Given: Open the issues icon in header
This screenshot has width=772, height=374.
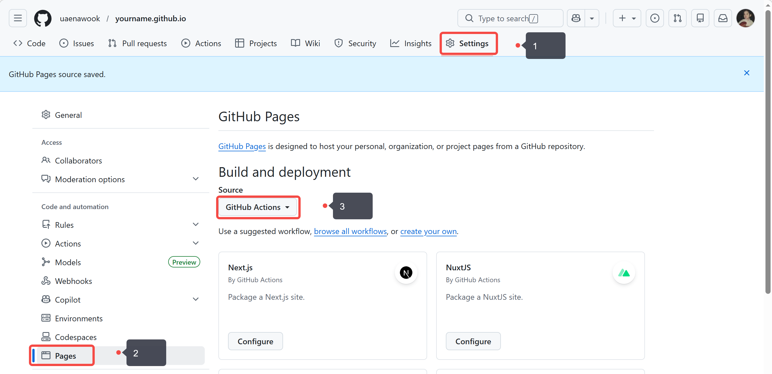Looking at the screenshot, I should pos(655,18).
